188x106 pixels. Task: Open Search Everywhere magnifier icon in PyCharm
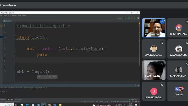(x=138, y=18)
